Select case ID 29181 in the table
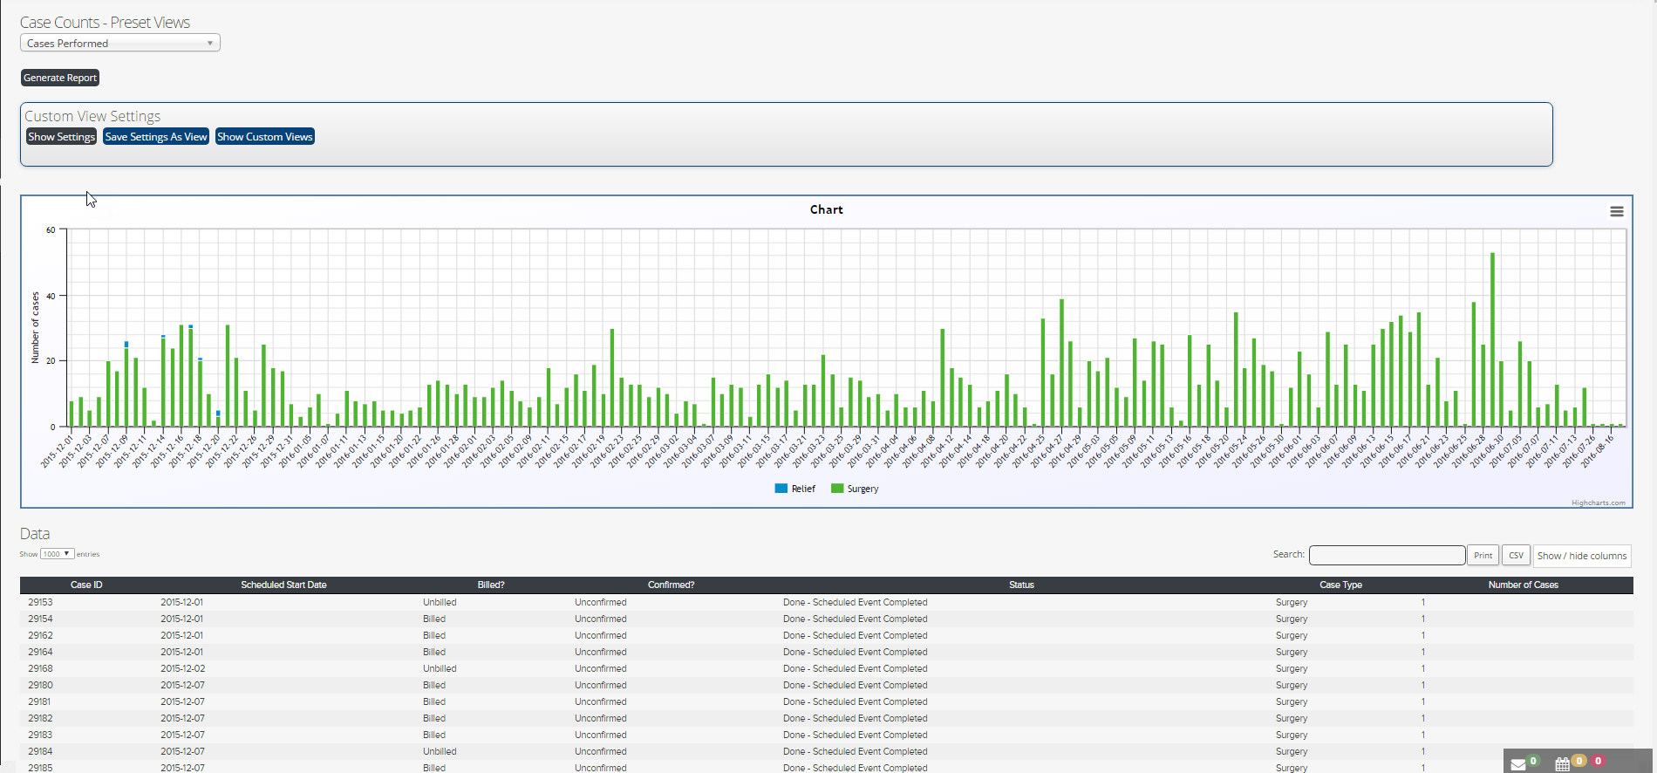 39,701
